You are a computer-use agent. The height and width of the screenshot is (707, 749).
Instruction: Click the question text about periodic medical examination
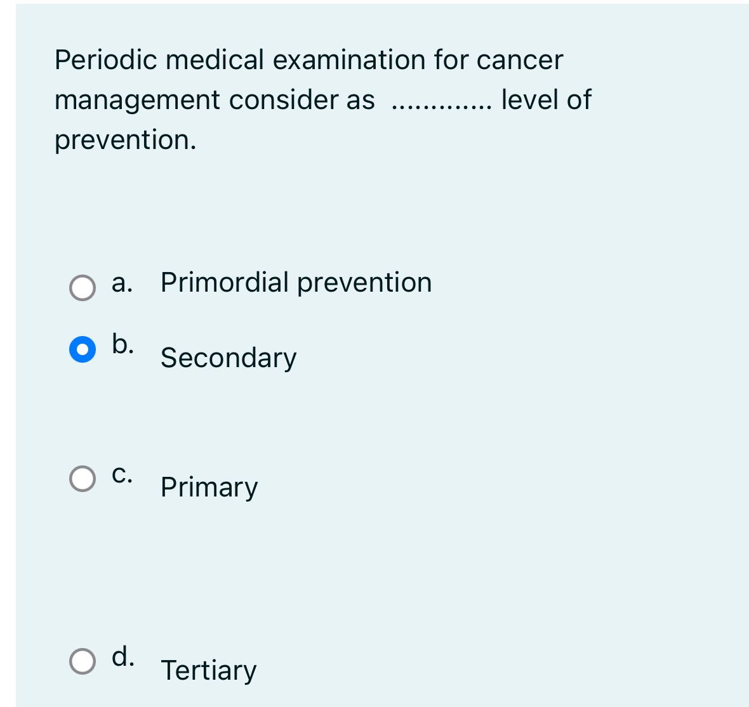point(309,61)
